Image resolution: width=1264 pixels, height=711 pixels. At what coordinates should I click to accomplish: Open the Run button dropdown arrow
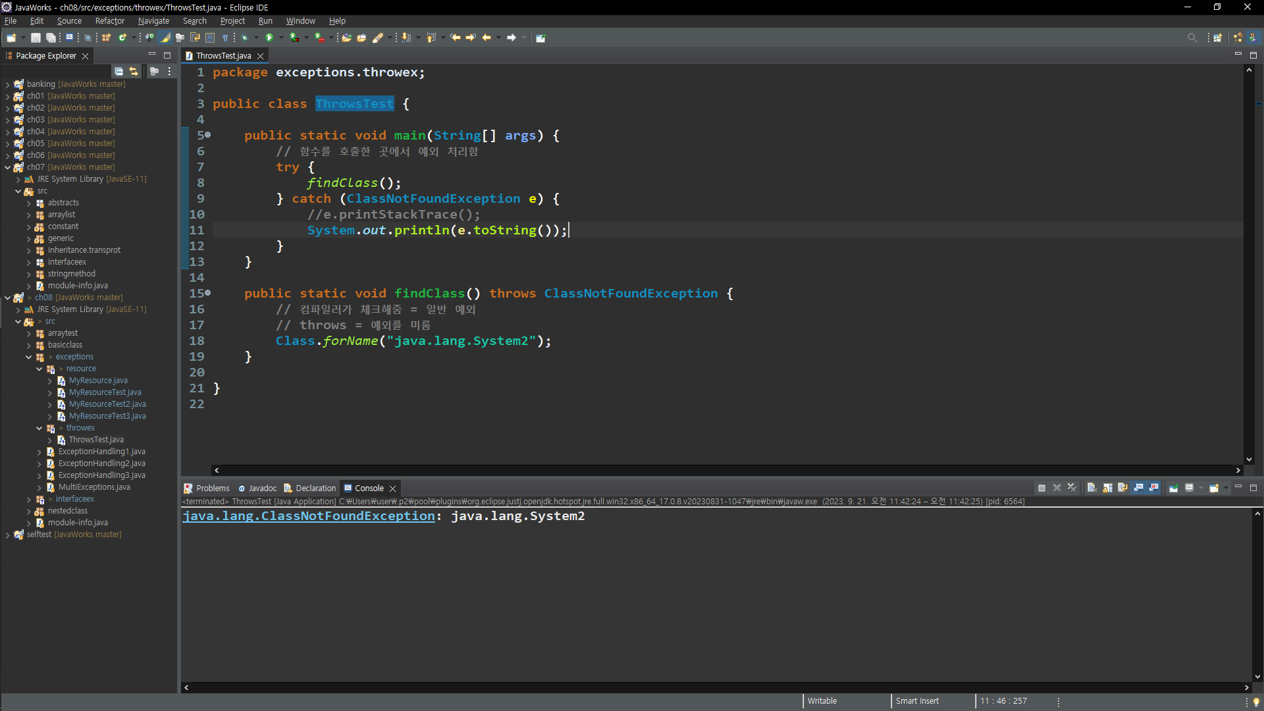(x=281, y=38)
